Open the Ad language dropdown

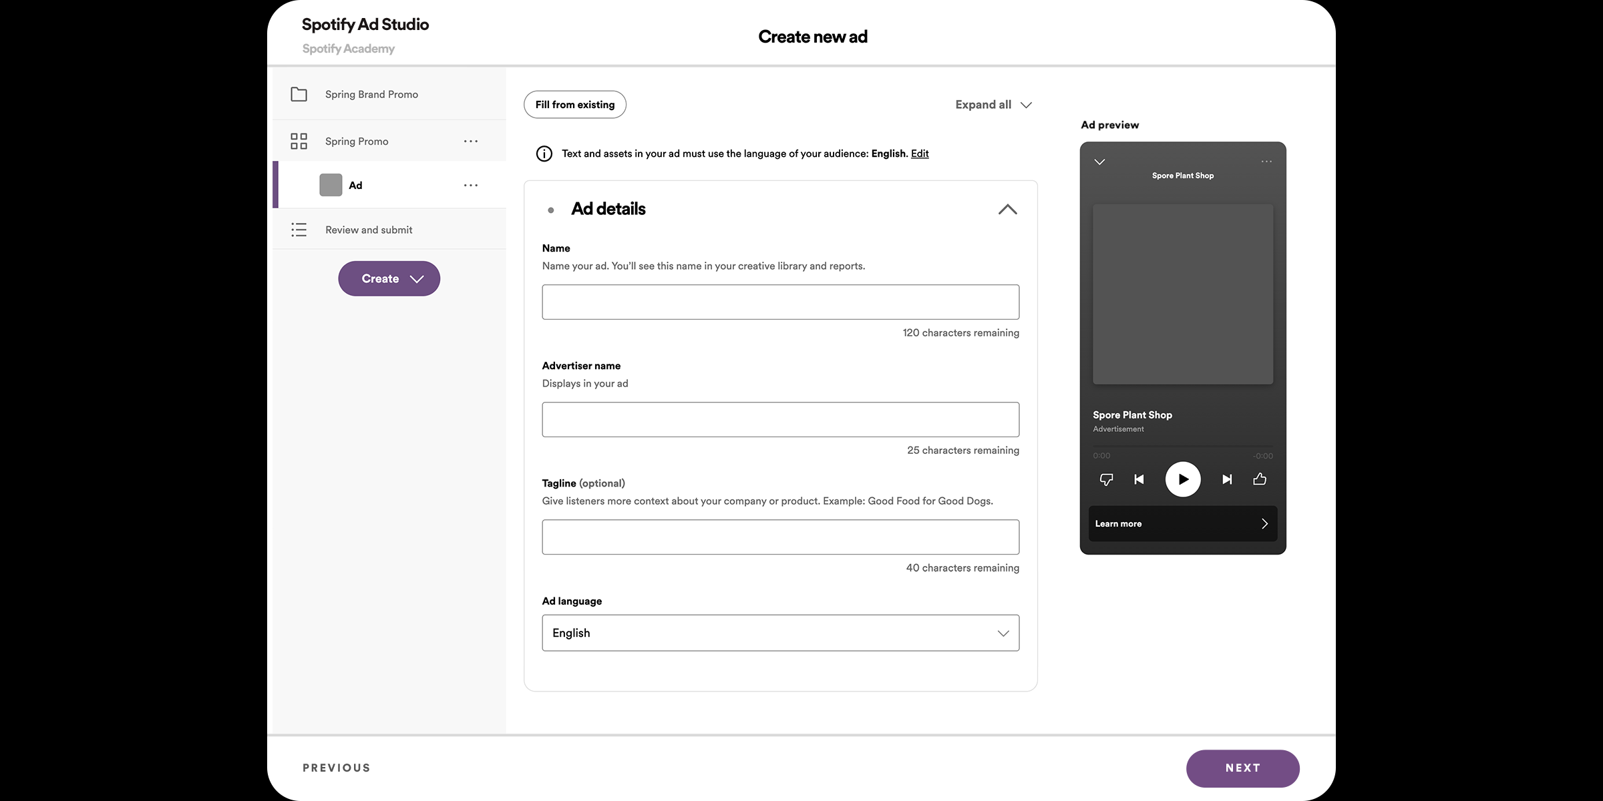[x=780, y=633]
